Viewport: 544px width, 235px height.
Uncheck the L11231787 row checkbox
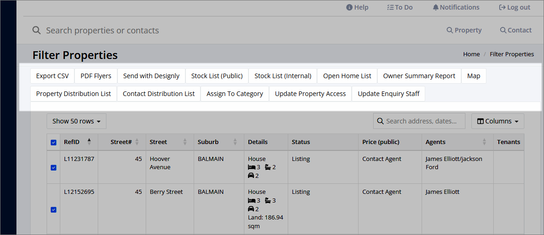click(53, 168)
